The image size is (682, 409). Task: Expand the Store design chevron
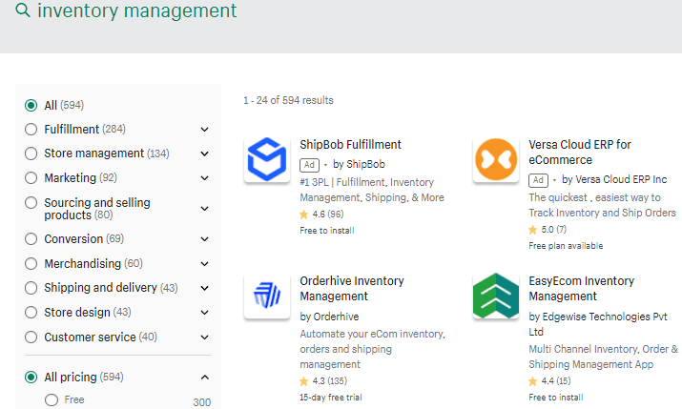[x=204, y=313]
